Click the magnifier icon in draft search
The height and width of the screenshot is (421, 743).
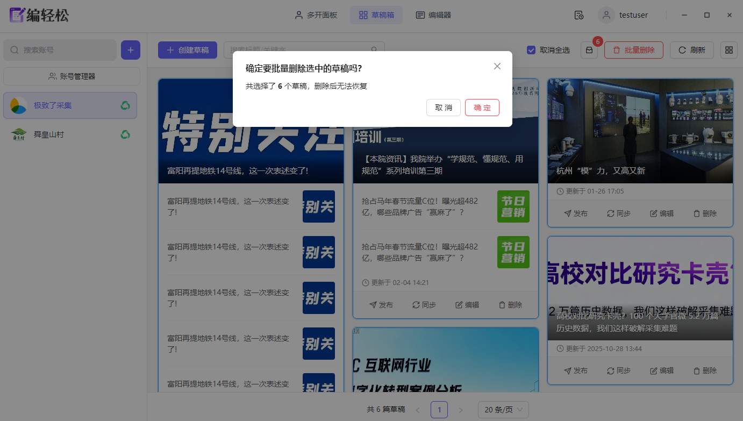point(374,50)
